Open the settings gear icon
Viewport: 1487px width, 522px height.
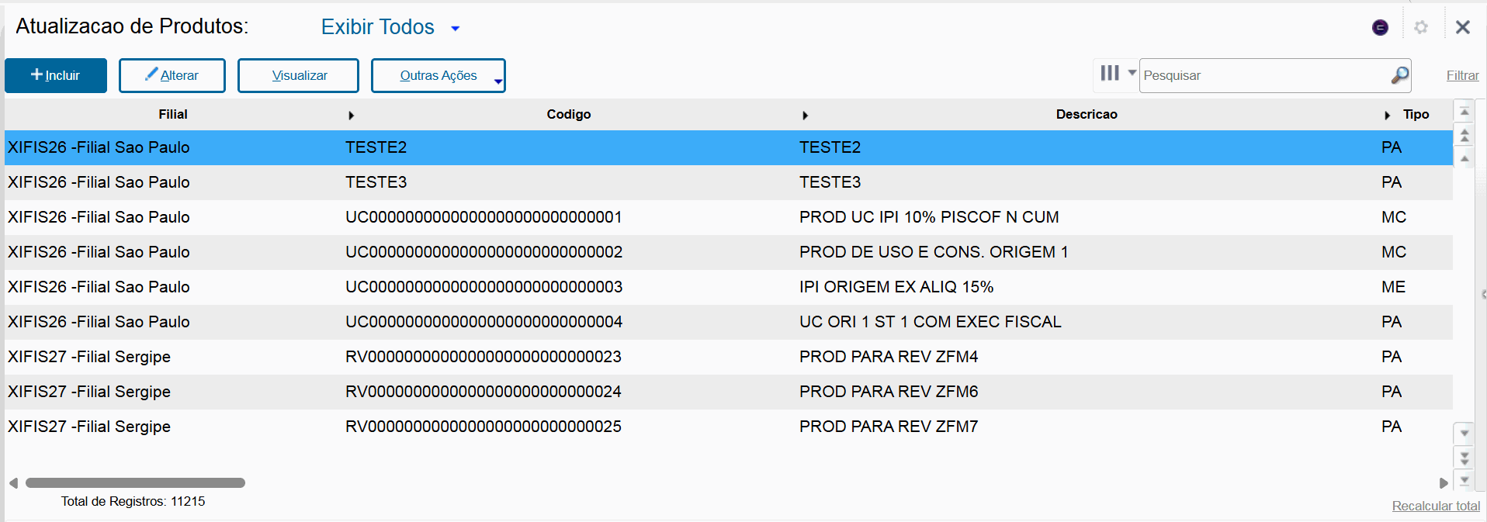(x=1421, y=27)
